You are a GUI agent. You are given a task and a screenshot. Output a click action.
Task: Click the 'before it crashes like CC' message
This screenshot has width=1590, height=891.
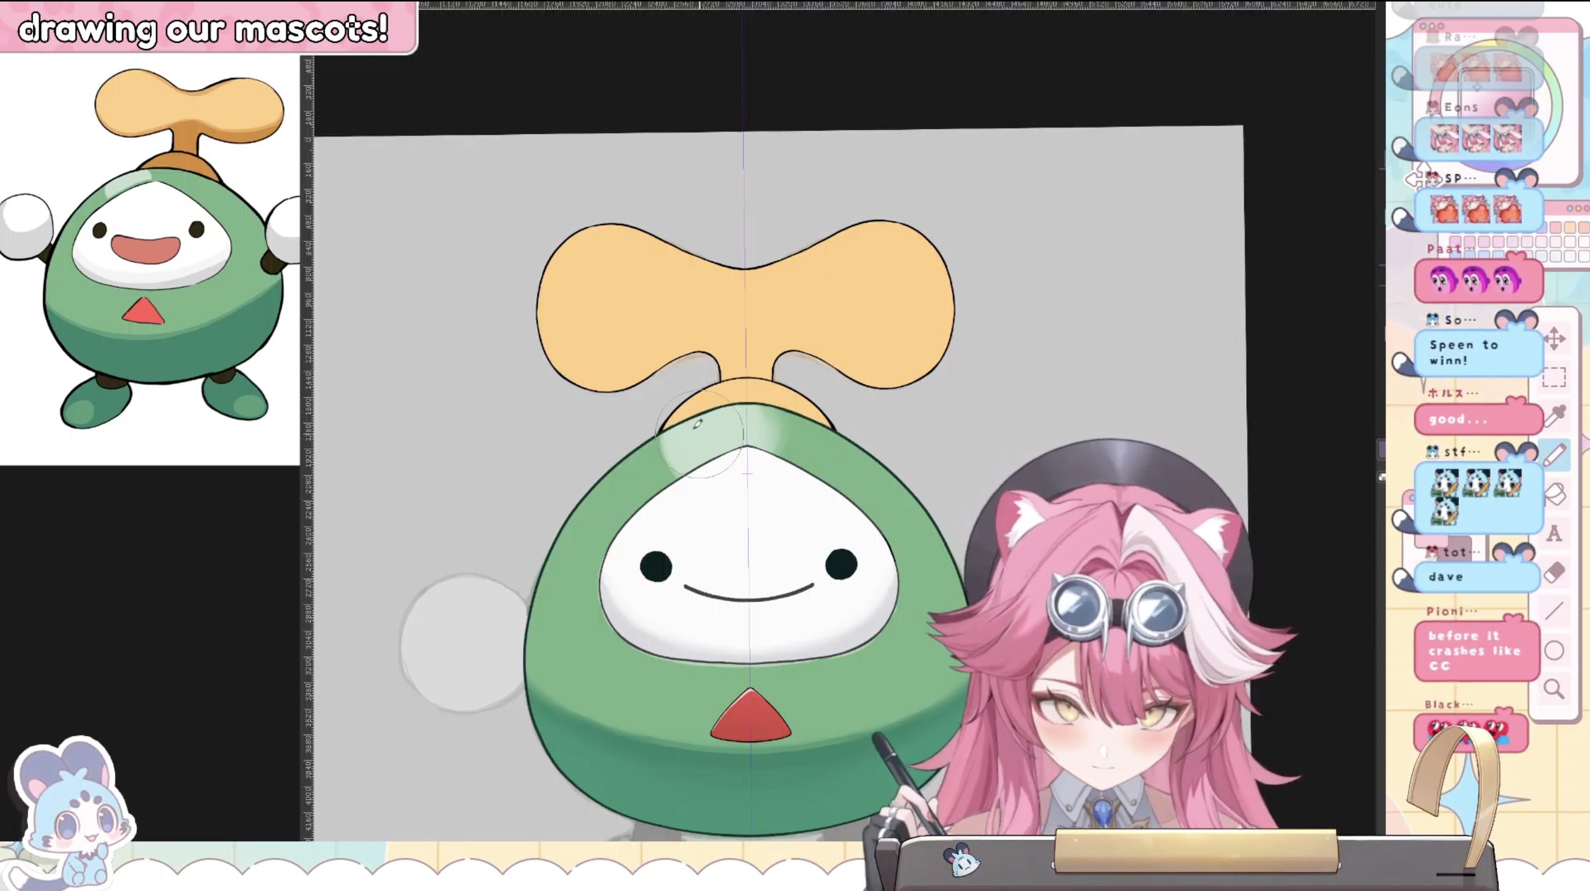(1475, 651)
